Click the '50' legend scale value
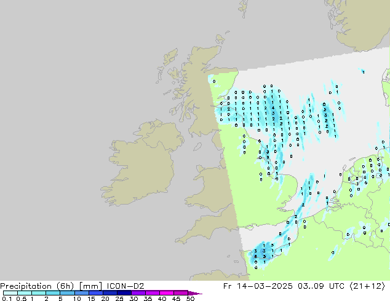The height and width of the screenshot is (301, 390). click(x=190, y=299)
